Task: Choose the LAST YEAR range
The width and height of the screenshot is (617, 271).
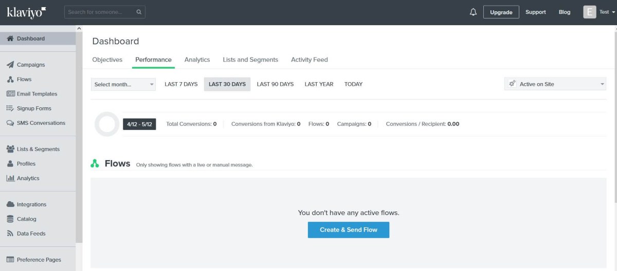Action: [x=319, y=84]
